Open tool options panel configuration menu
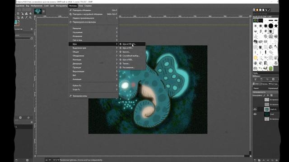 coord(32,29)
